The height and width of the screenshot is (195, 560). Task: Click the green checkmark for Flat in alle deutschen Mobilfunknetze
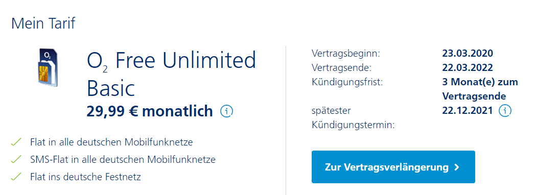pyautogui.click(x=16, y=142)
